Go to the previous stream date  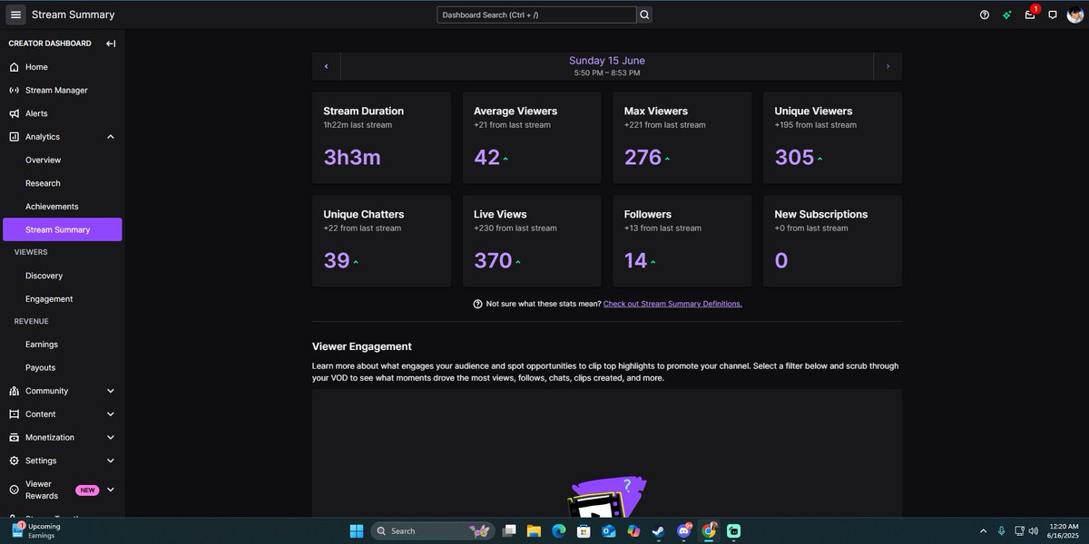327,66
